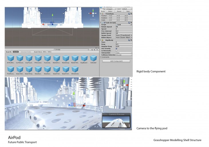The width and height of the screenshot is (209, 147).
Task: Click the RollerBall prefab asset icon
Action: [x=93, y=59]
